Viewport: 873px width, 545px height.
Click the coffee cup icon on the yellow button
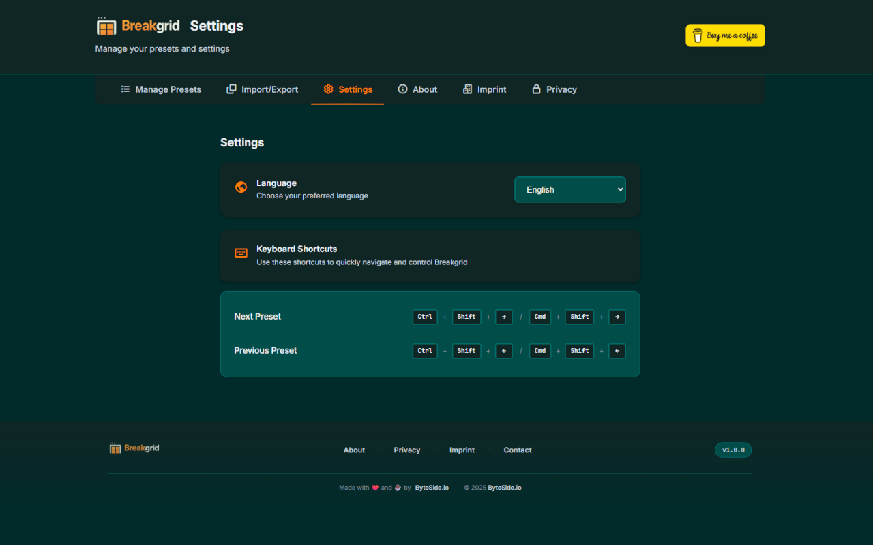tap(696, 35)
